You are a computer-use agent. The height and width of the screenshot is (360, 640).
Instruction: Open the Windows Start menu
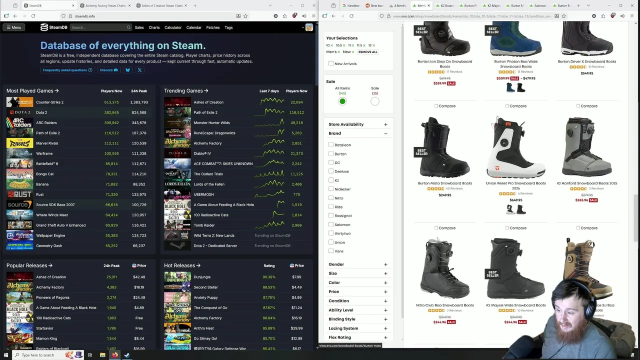pos(6,355)
